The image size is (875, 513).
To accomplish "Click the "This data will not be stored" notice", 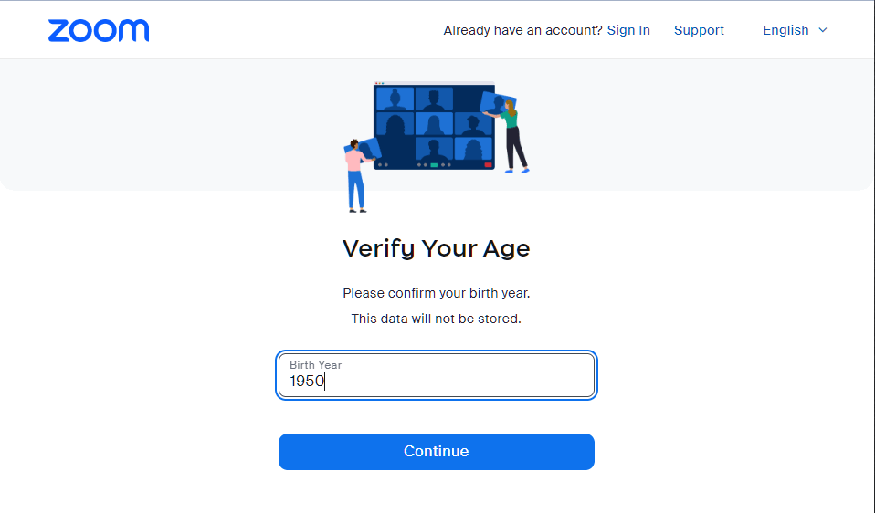I will point(437,319).
